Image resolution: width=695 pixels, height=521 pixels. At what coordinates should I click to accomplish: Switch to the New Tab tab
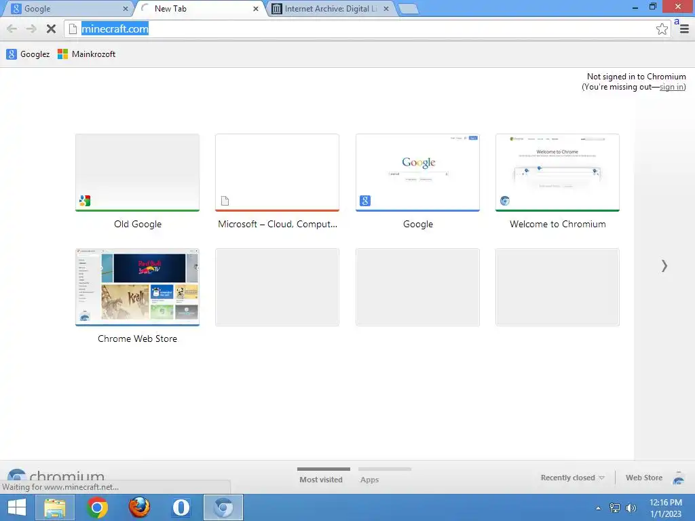pyautogui.click(x=200, y=9)
